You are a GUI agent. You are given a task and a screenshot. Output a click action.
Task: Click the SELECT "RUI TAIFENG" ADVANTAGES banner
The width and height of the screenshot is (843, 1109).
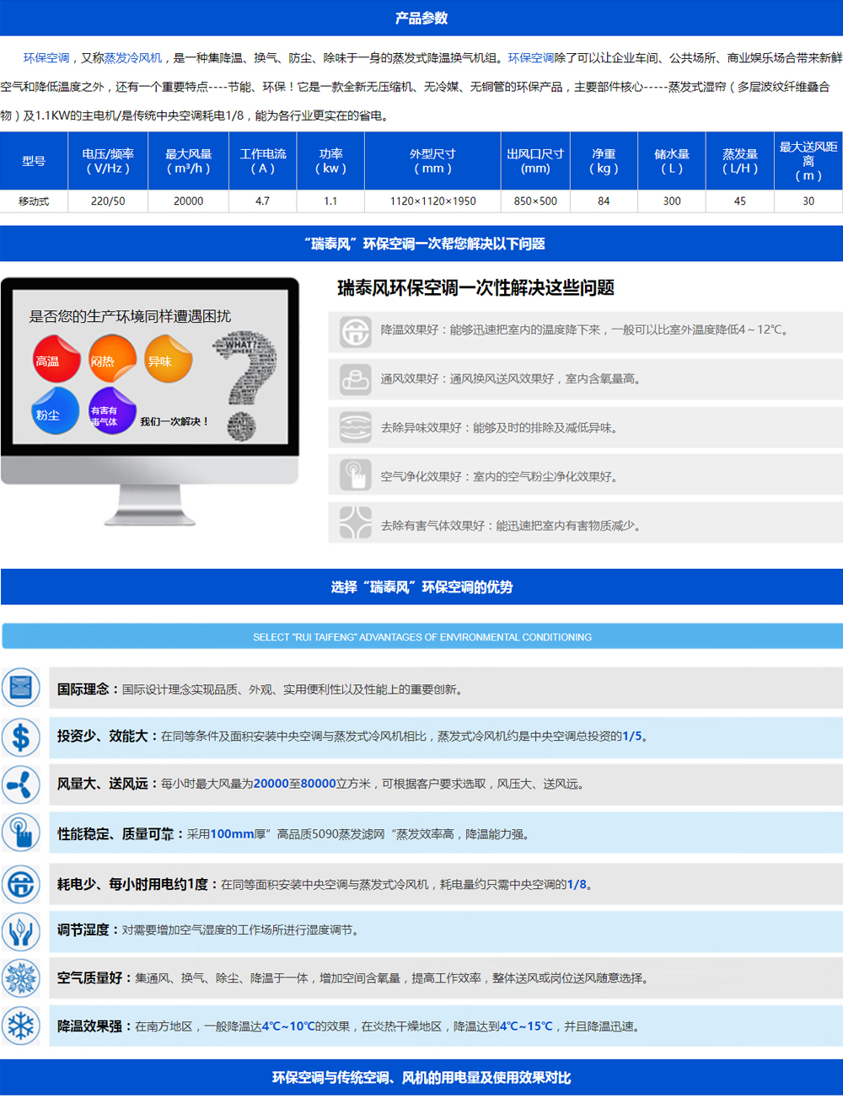click(421, 636)
